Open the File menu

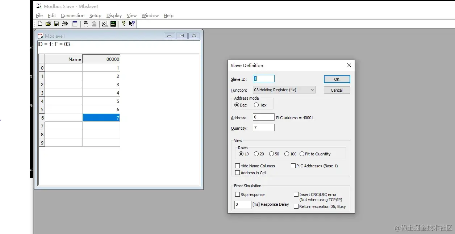pyautogui.click(x=39, y=16)
